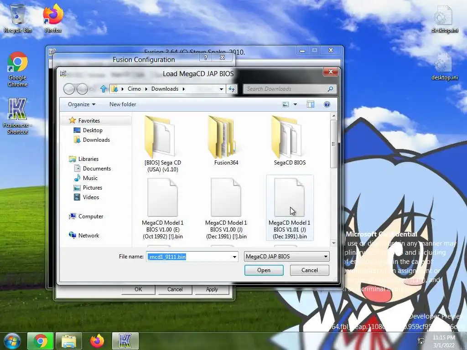Click Apply in Fusion Configuration window

(x=212, y=289)
